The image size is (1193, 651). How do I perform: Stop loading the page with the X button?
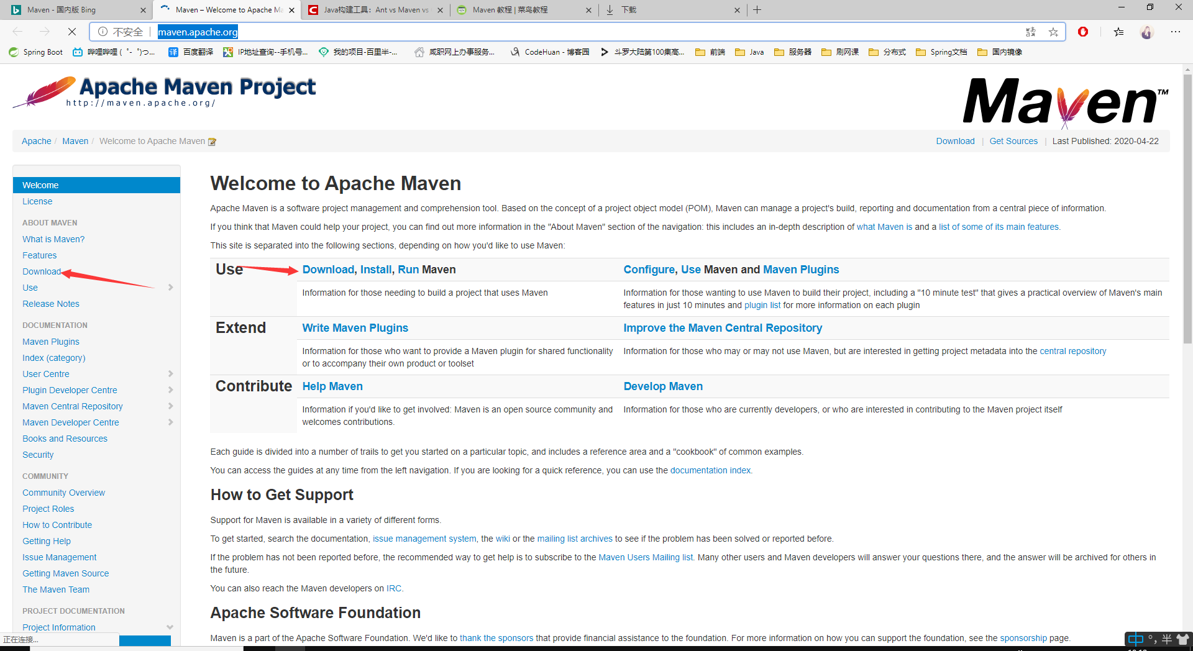(71, 32)
